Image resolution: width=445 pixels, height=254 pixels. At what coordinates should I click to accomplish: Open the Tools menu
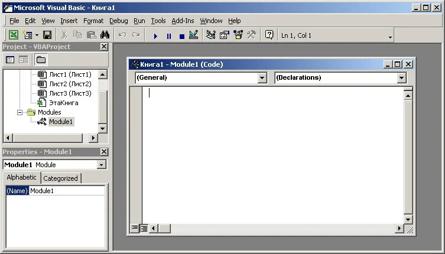[158, 21]
